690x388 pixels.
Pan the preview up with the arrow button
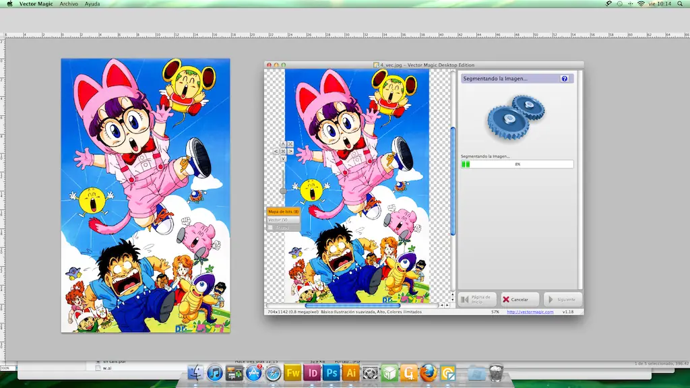(x=283, y=144)
